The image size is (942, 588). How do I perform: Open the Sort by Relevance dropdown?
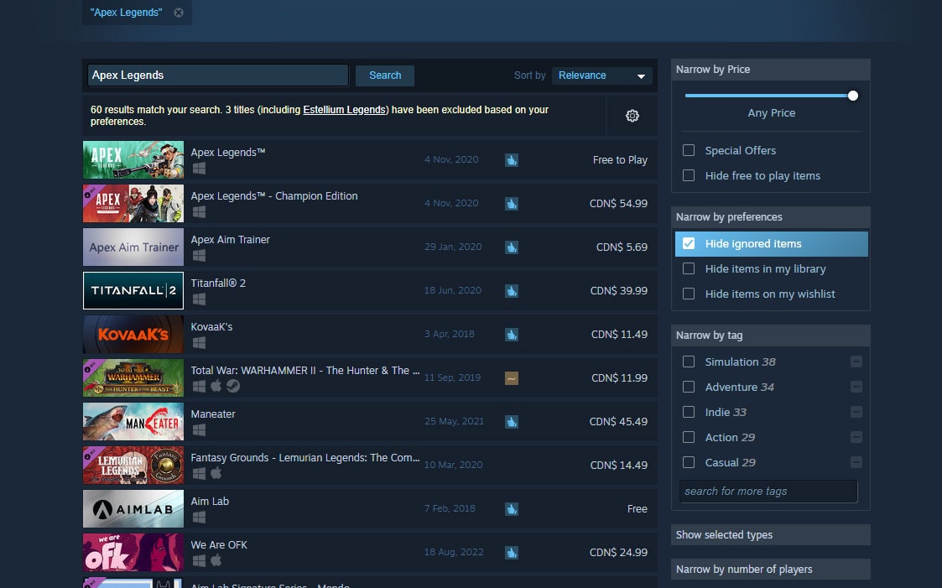601,75
